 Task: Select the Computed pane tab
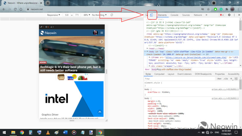(159, 74)
